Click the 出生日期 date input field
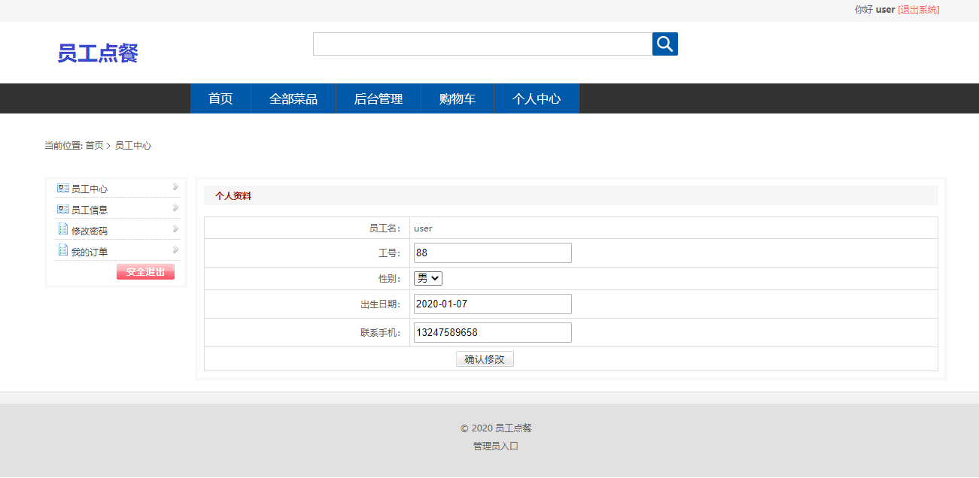The height and width of the screenshot is (478, 979). coord(492,303)
